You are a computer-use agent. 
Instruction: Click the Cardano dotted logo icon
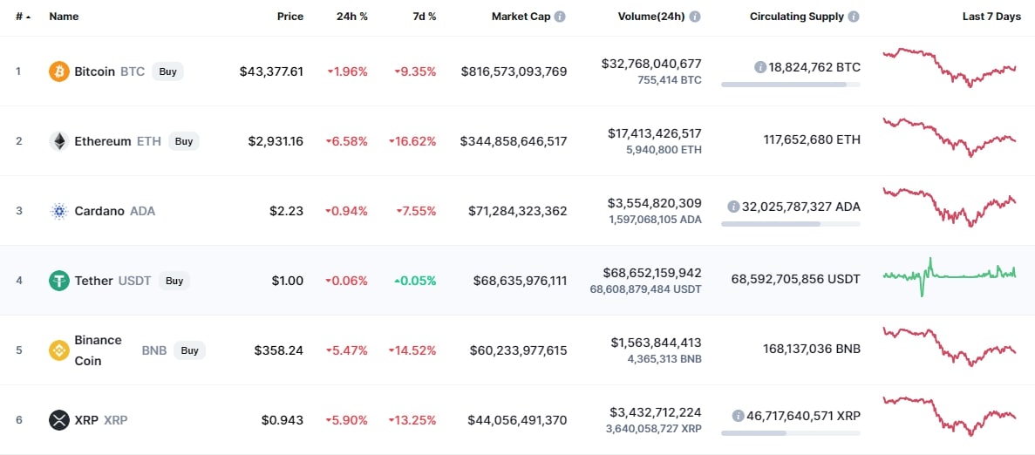58,211
